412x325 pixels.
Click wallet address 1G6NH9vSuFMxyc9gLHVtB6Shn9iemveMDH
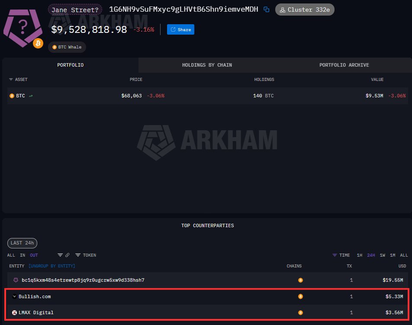[183, 10]
